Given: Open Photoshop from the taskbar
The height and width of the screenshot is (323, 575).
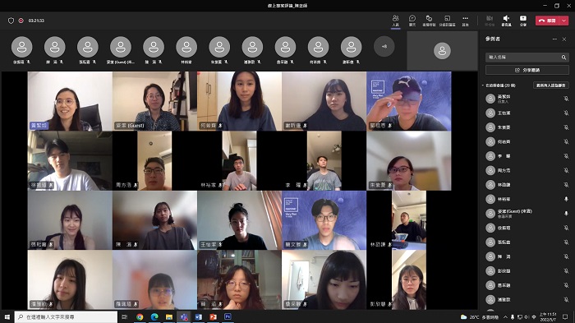Looking at the screenshot, I should coord(228,316).
